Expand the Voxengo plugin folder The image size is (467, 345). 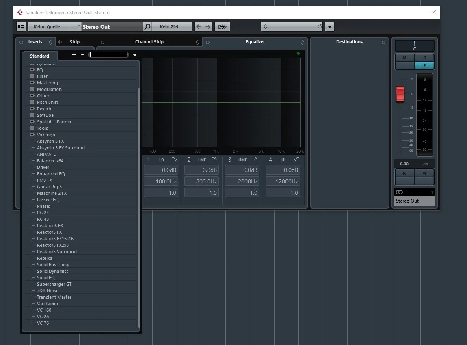tap(32, 134)
